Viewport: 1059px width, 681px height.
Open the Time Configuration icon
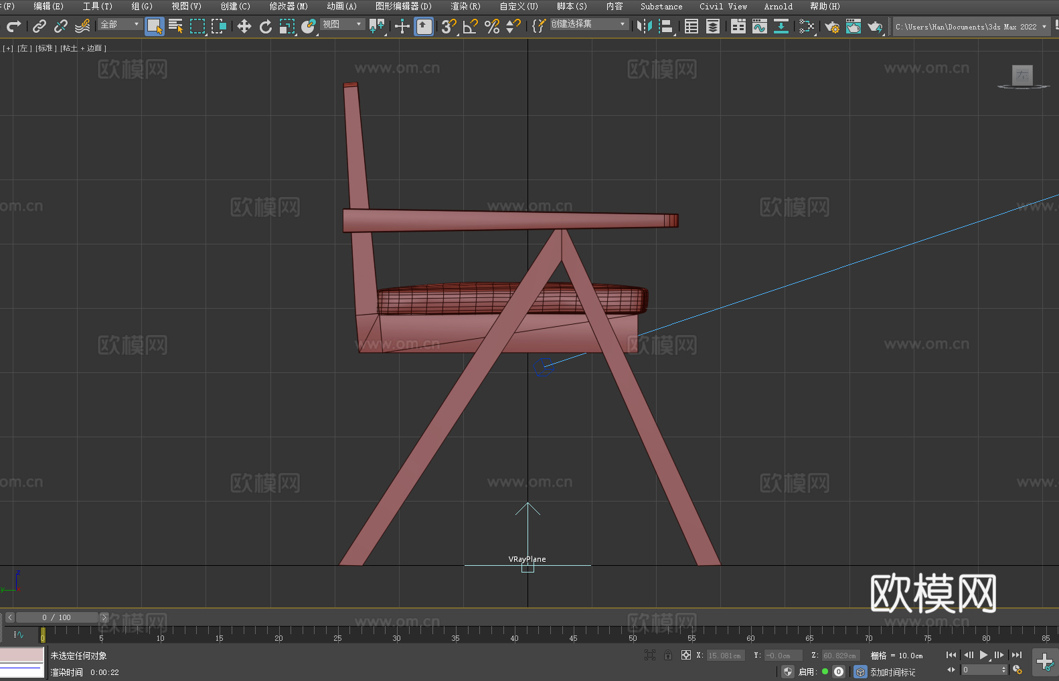[x=1017, y=670]
